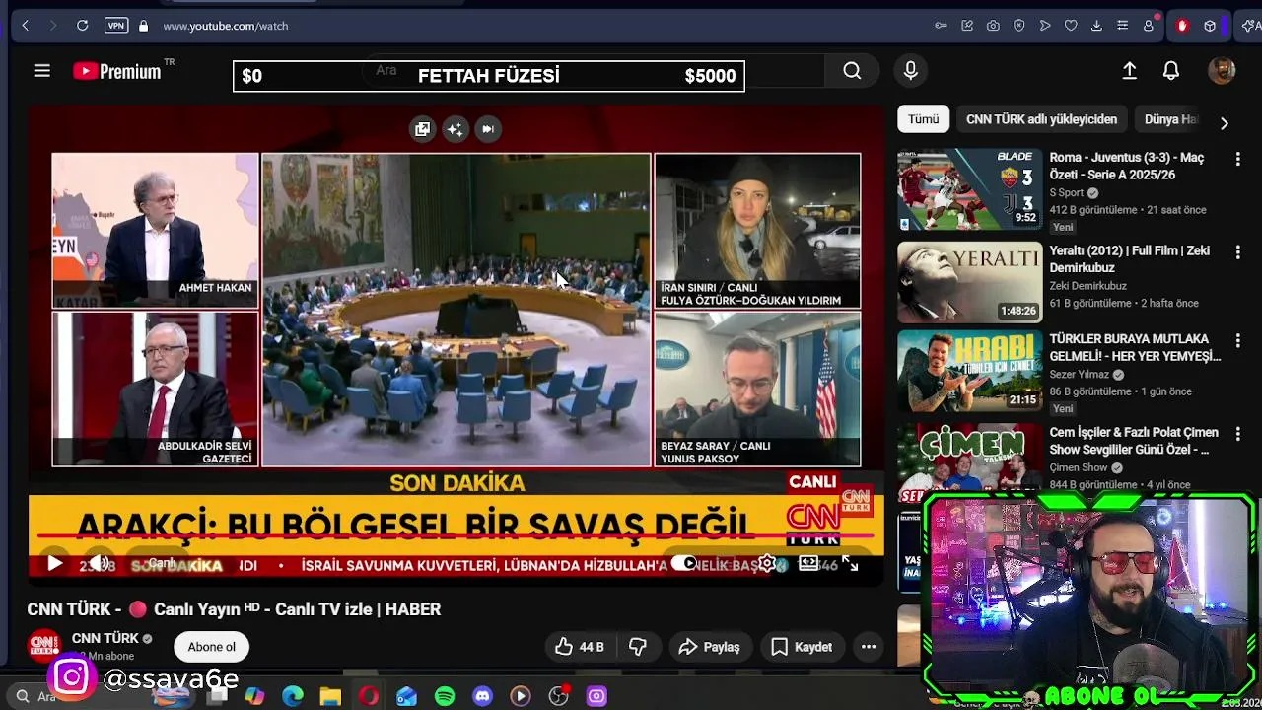
Task: Open browser password key icon
Action: [942, 26]
